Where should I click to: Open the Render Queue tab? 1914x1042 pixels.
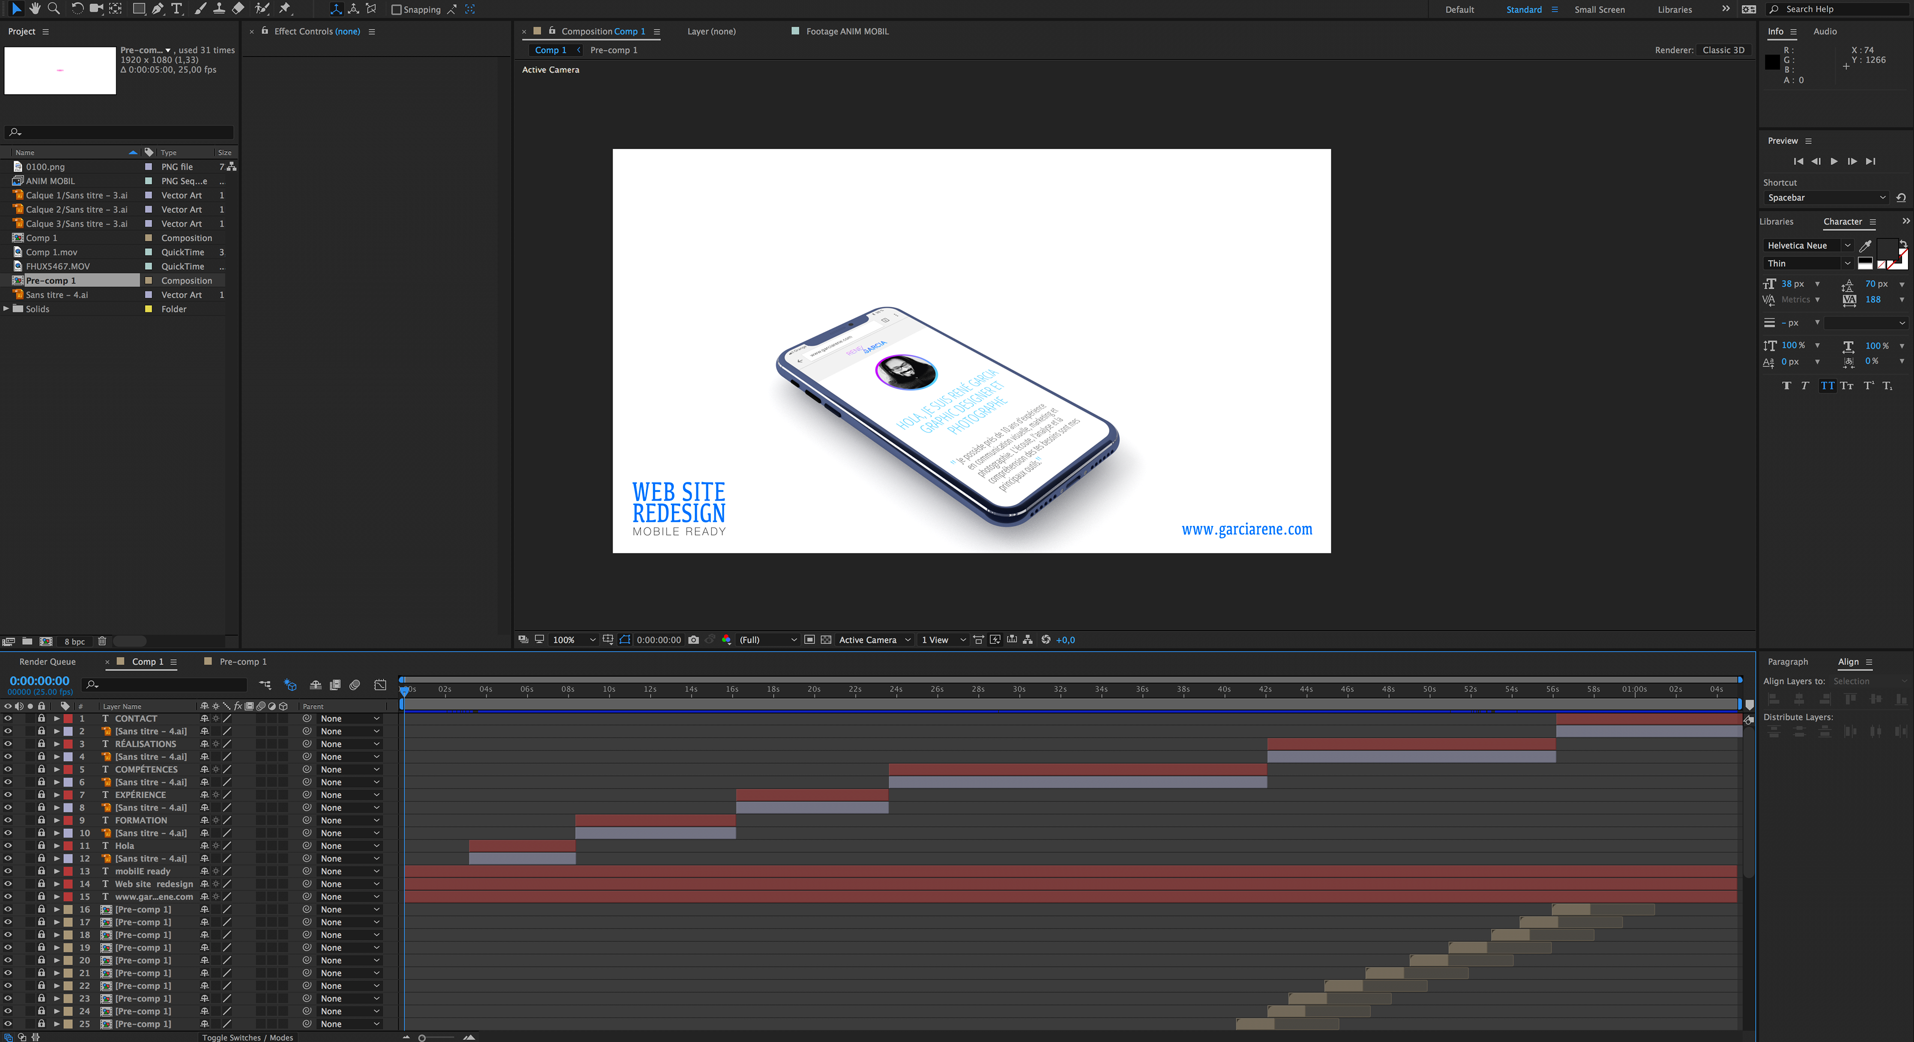point(47,662)
